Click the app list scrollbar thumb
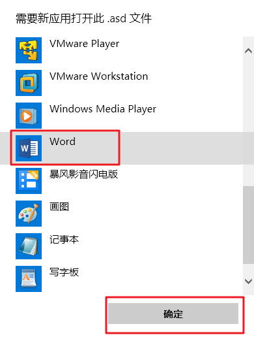The height and width of the screenshot is (339, 254). pos(248,225)
